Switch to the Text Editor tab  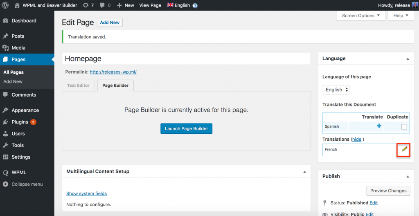tap(78, 85)
